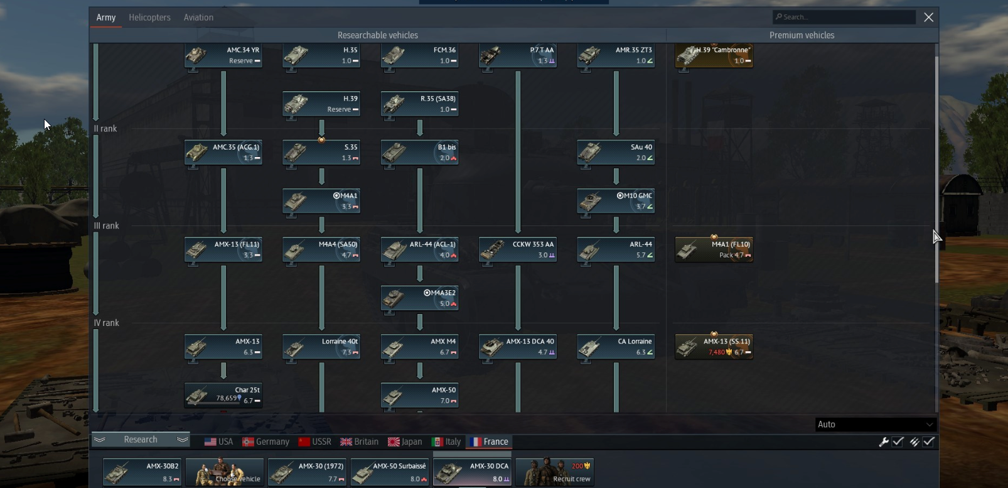Click the ammunition auto-refill icon

(914, 442)
